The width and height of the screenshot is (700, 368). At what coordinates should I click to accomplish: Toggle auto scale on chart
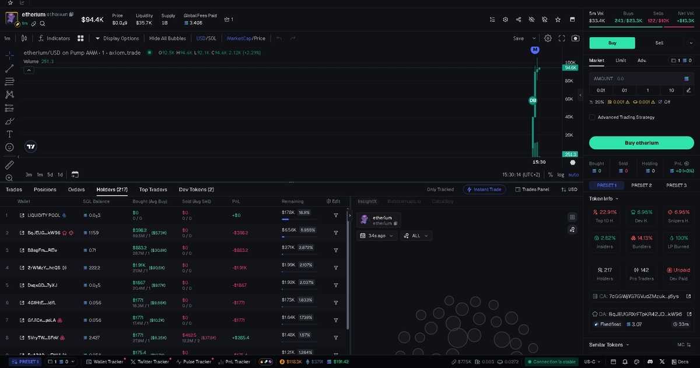(x=573, y=174)
